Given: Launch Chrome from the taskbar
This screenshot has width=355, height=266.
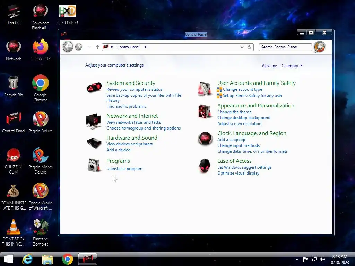Looking at the screenshot, I should click(x=68, y=259).
